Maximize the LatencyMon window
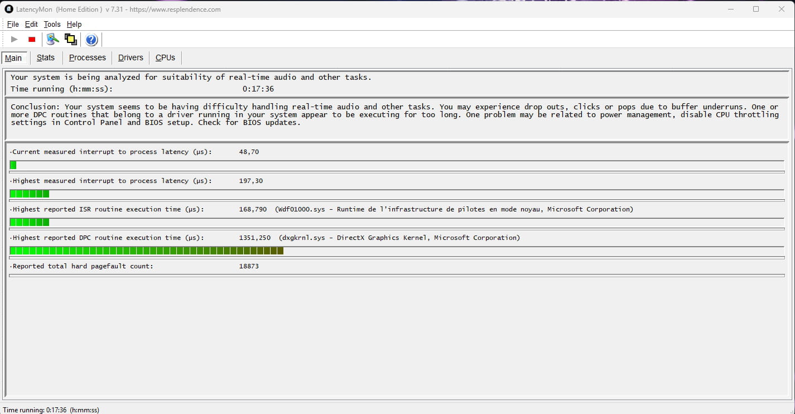The image size is (795, 414). pos(756,9)
